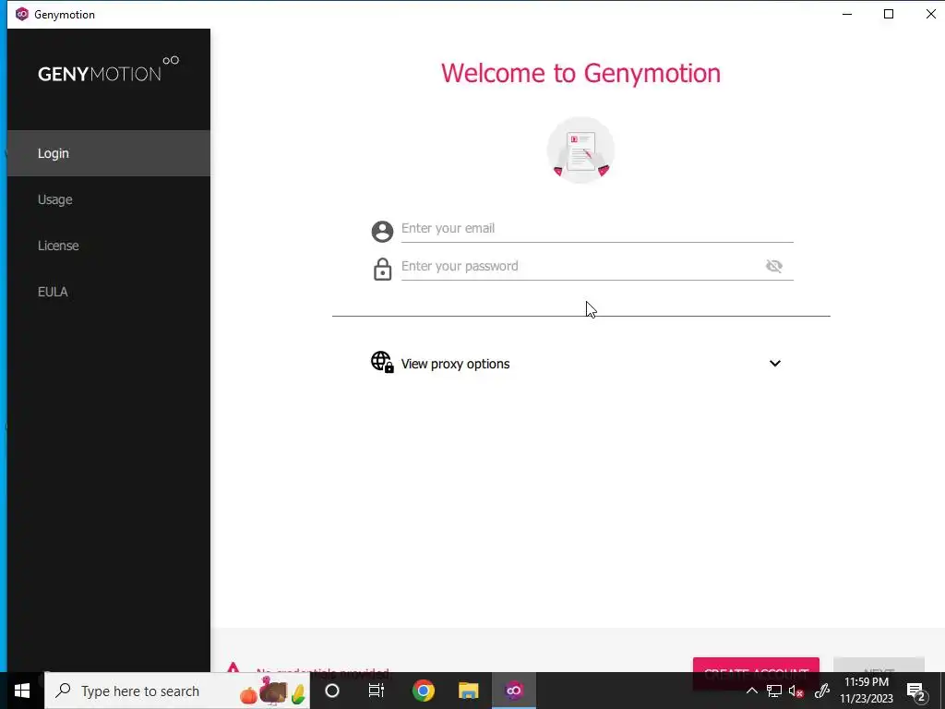
Task: Click the Welcome to Genymotion heading
Action: (x=580, y=73)
